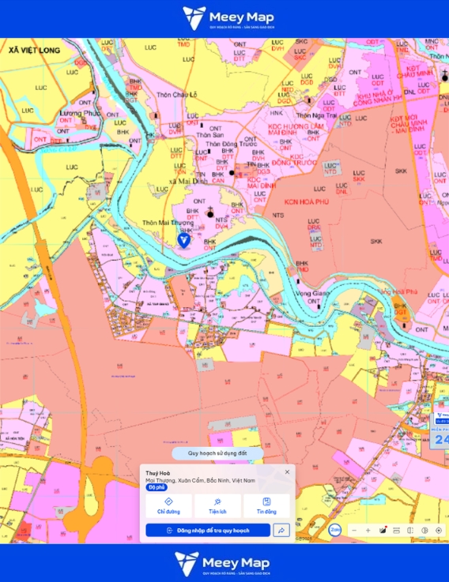The height and width of the screenshot is (582, 449).
Task: Click the opacity contrast circle icon
Action: click(424, 531)
